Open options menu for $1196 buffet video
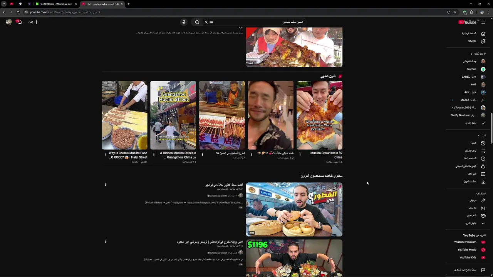The image size is (493, 277). (x=105, y=242)
